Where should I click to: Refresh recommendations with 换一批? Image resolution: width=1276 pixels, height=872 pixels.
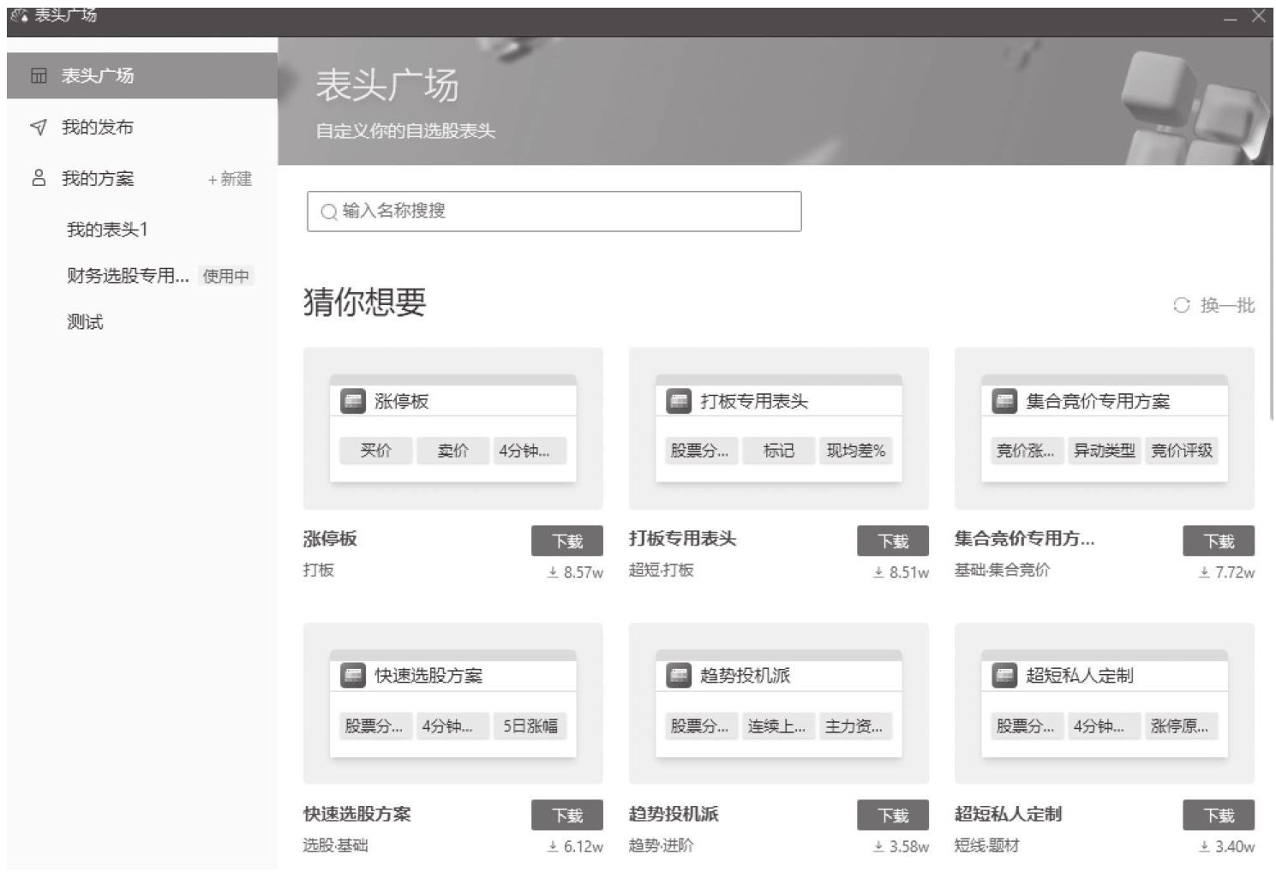click(1227, 306)
